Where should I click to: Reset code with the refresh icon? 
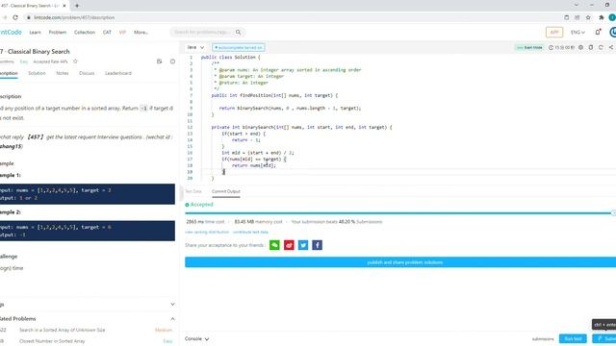pyautogui.click(x=601, y=47)
